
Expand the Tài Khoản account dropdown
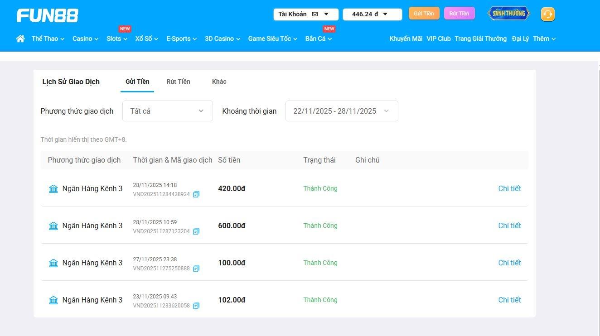point(305,14)
